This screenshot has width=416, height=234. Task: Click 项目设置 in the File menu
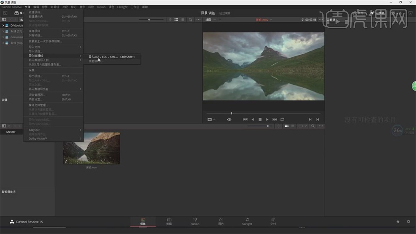pyautogui.click(x=36, y=99)
